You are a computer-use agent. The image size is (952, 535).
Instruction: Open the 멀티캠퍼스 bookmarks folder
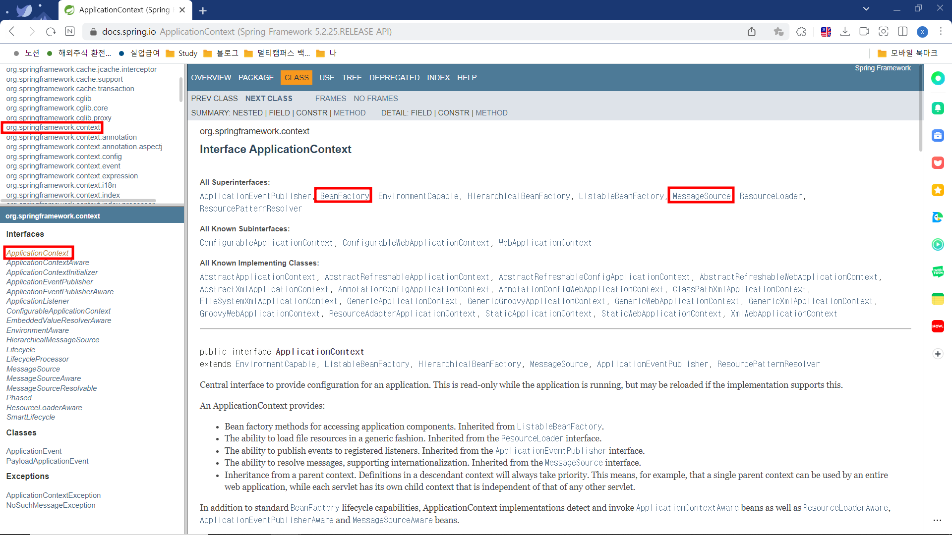pos(277,53)
